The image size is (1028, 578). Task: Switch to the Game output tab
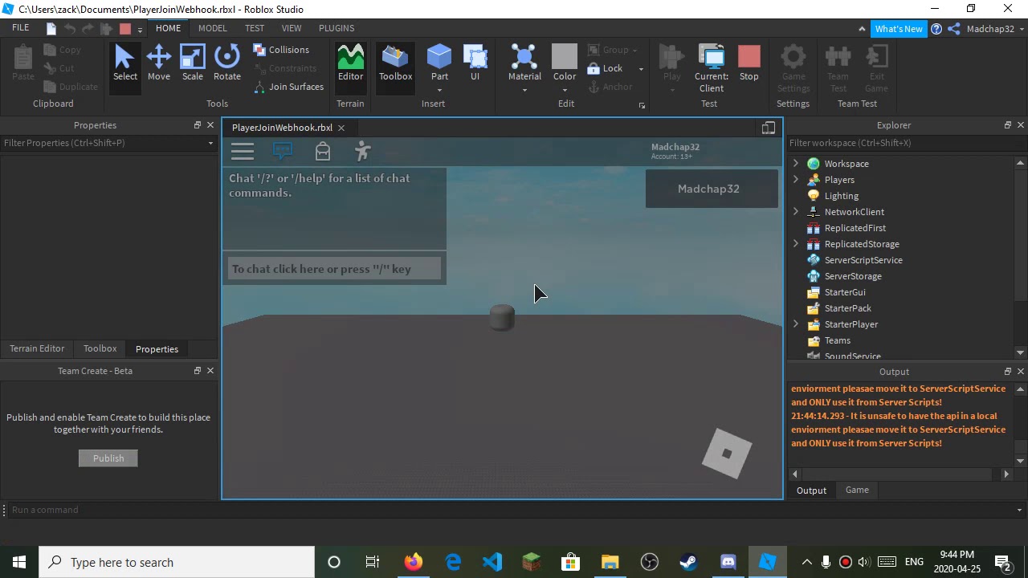[857, 490]
